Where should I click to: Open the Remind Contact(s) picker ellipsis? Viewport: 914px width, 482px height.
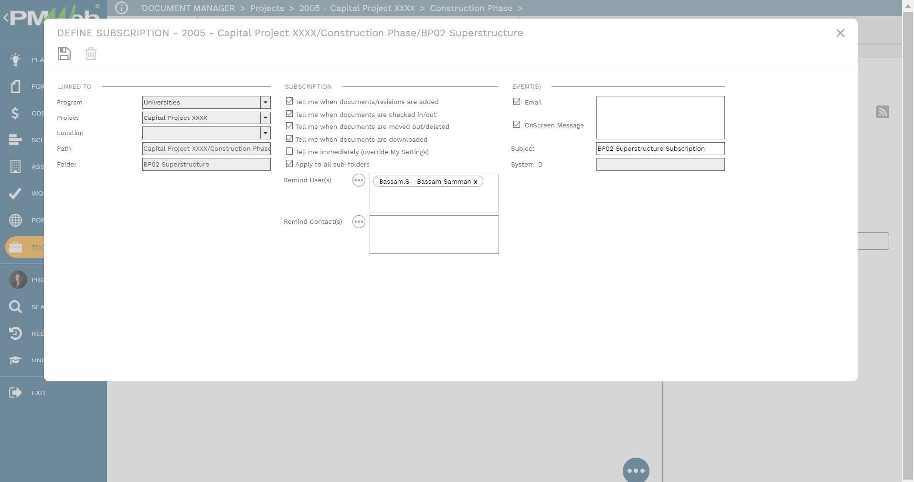pyautogui.click(x=359, y=222)
